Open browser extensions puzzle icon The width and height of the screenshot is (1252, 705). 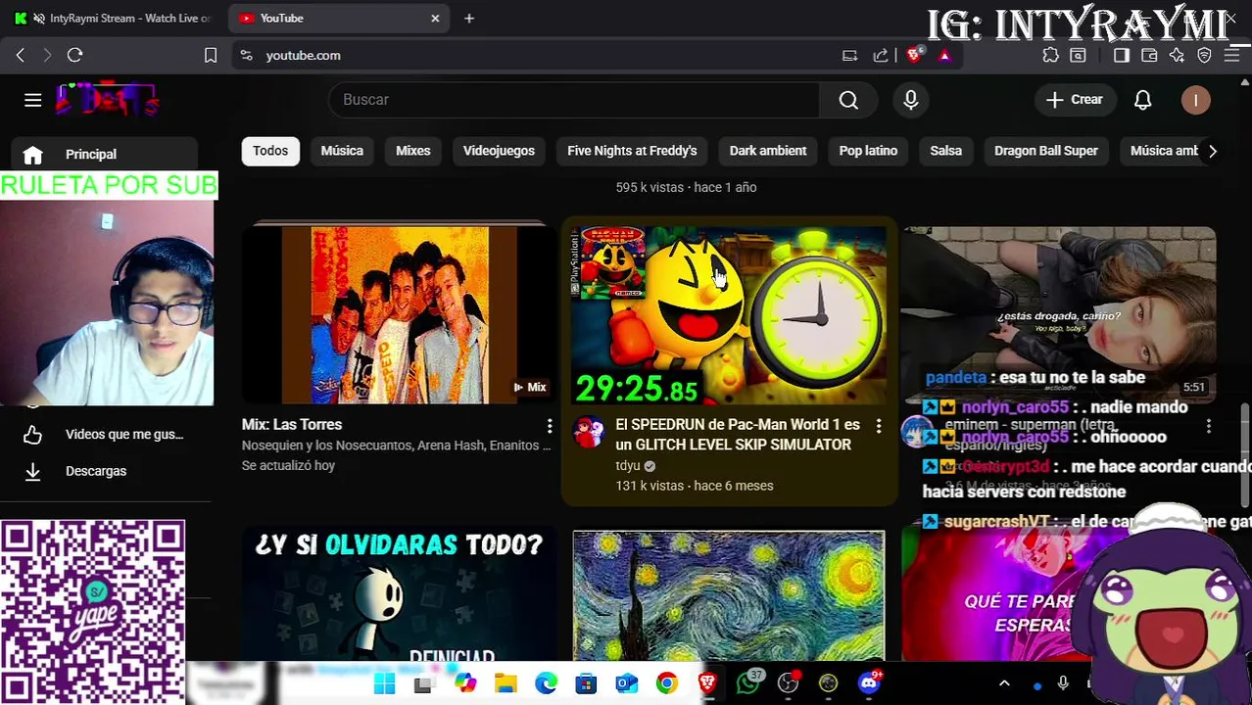click(1050, 56)
